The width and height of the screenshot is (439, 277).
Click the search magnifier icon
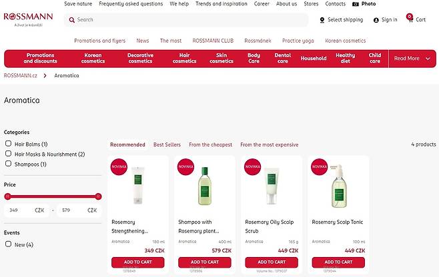click(71, 20)
